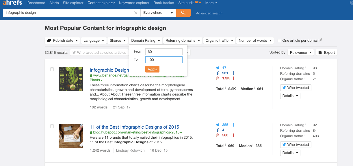Click info icon beside Total 969
This screenshot has width=353, height=166.
[x=226, y=145]
